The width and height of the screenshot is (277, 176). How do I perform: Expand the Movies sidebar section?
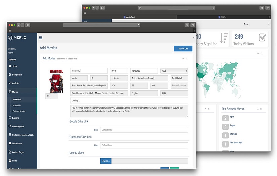(13, 92)
